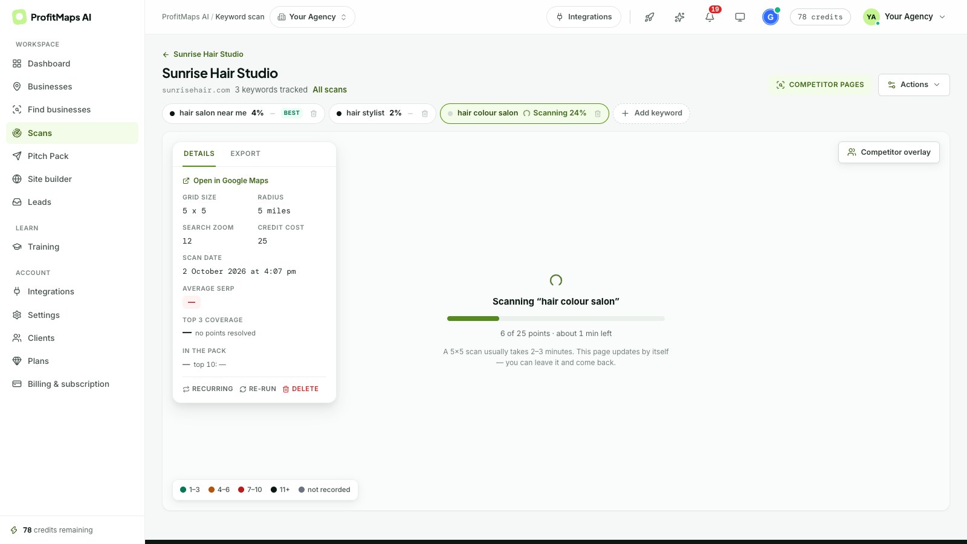Screen dimensions: 967x544
Task: Open Settings in account section
Action: tap(73, 315)
